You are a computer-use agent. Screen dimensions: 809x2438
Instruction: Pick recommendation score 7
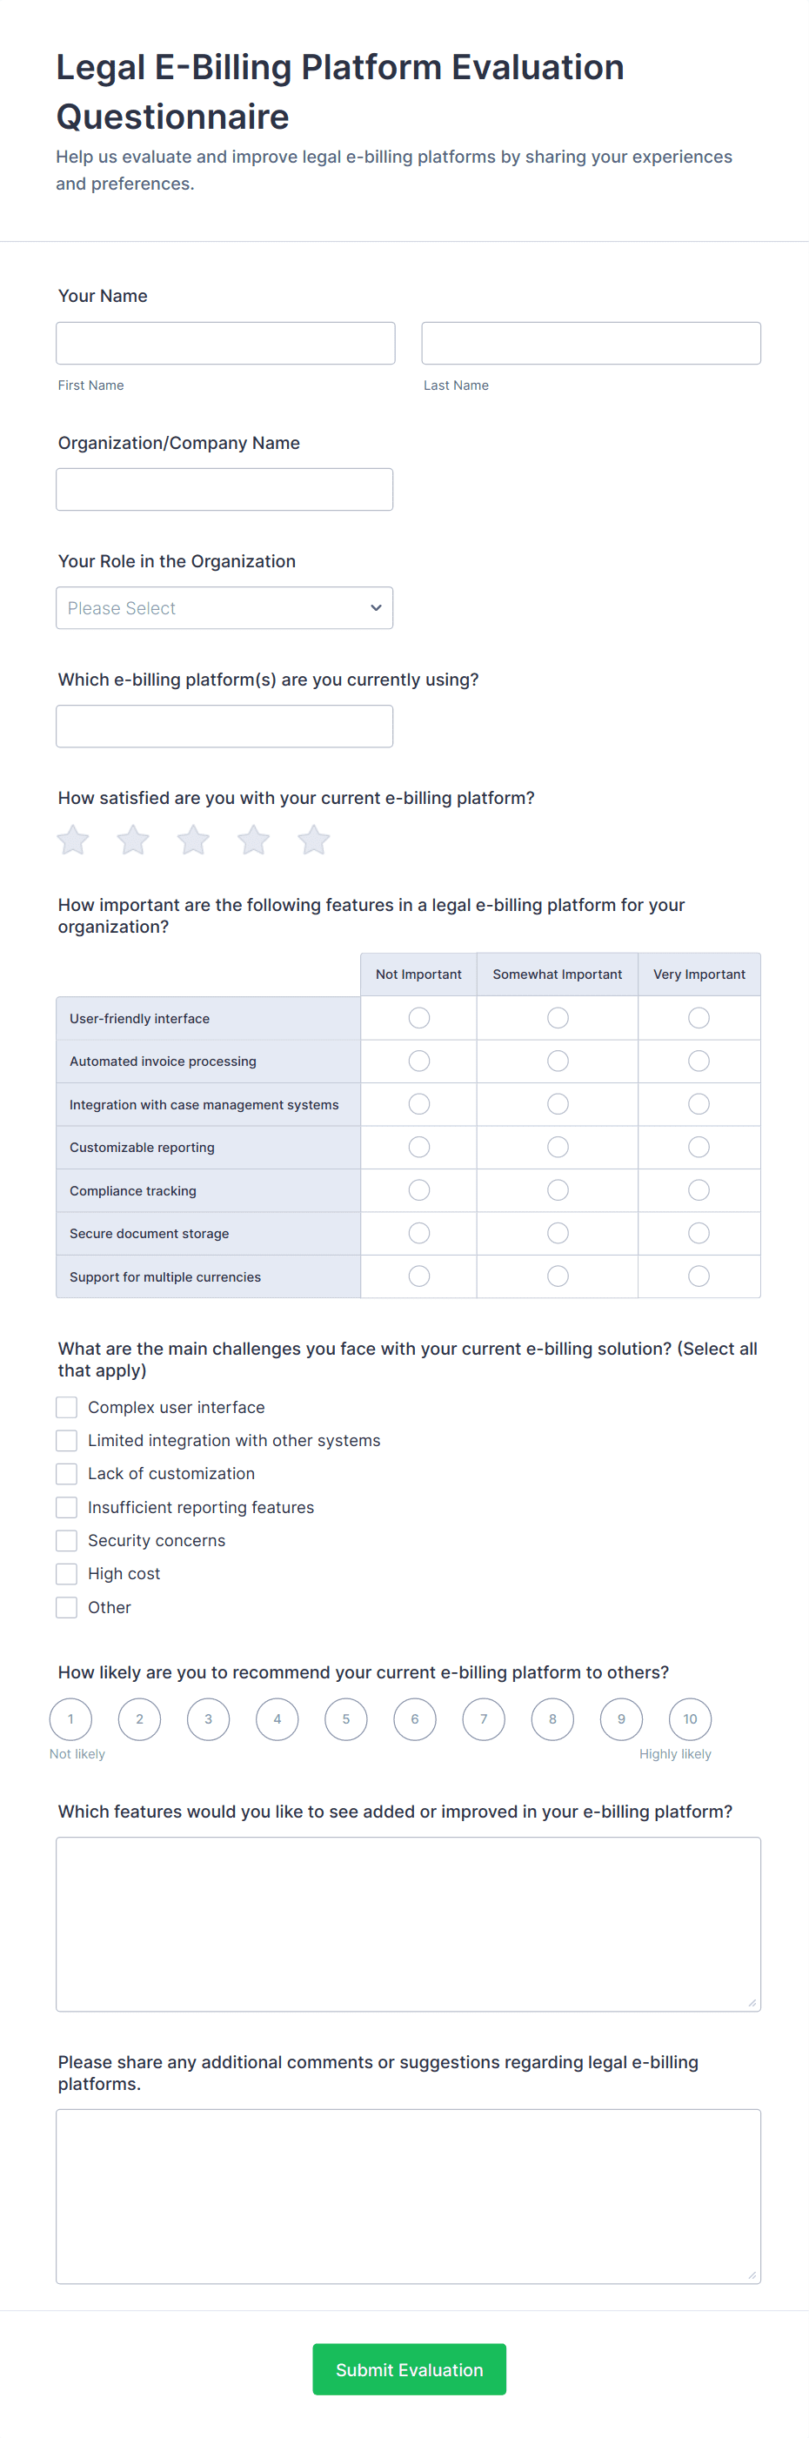484,1718
